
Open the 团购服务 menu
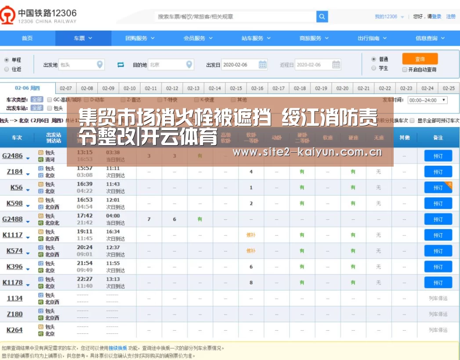[x=140, y=38]
